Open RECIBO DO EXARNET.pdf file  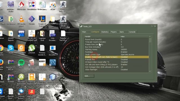point(32,36)
